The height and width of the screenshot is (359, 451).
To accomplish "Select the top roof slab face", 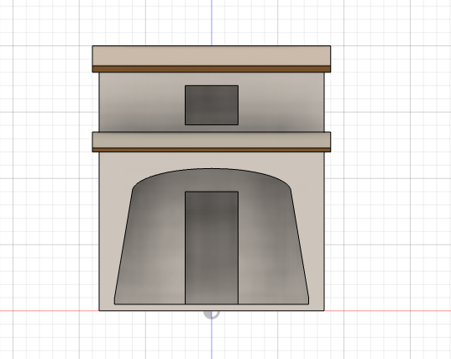I will pos(212,55).
